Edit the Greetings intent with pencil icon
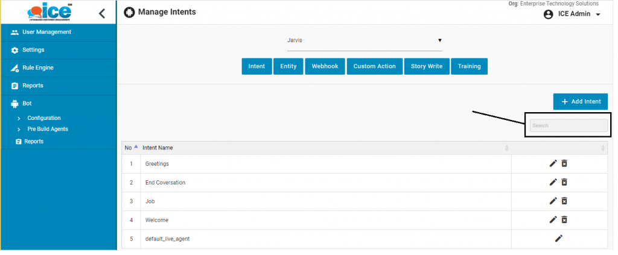 pos(553,163)
